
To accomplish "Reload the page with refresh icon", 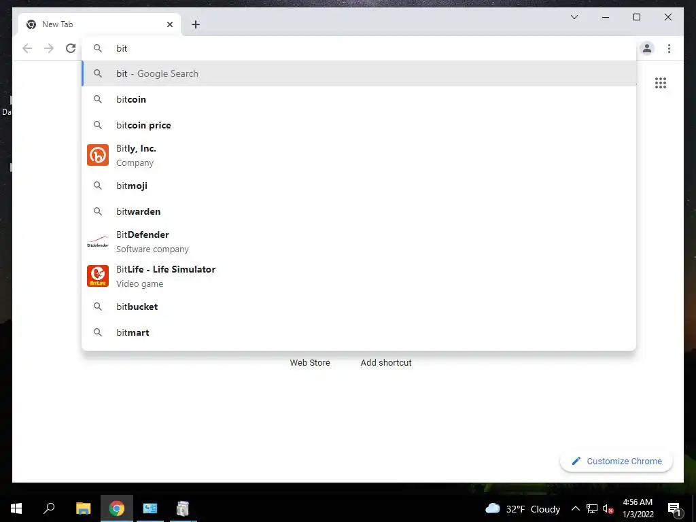I will [71, 48].
